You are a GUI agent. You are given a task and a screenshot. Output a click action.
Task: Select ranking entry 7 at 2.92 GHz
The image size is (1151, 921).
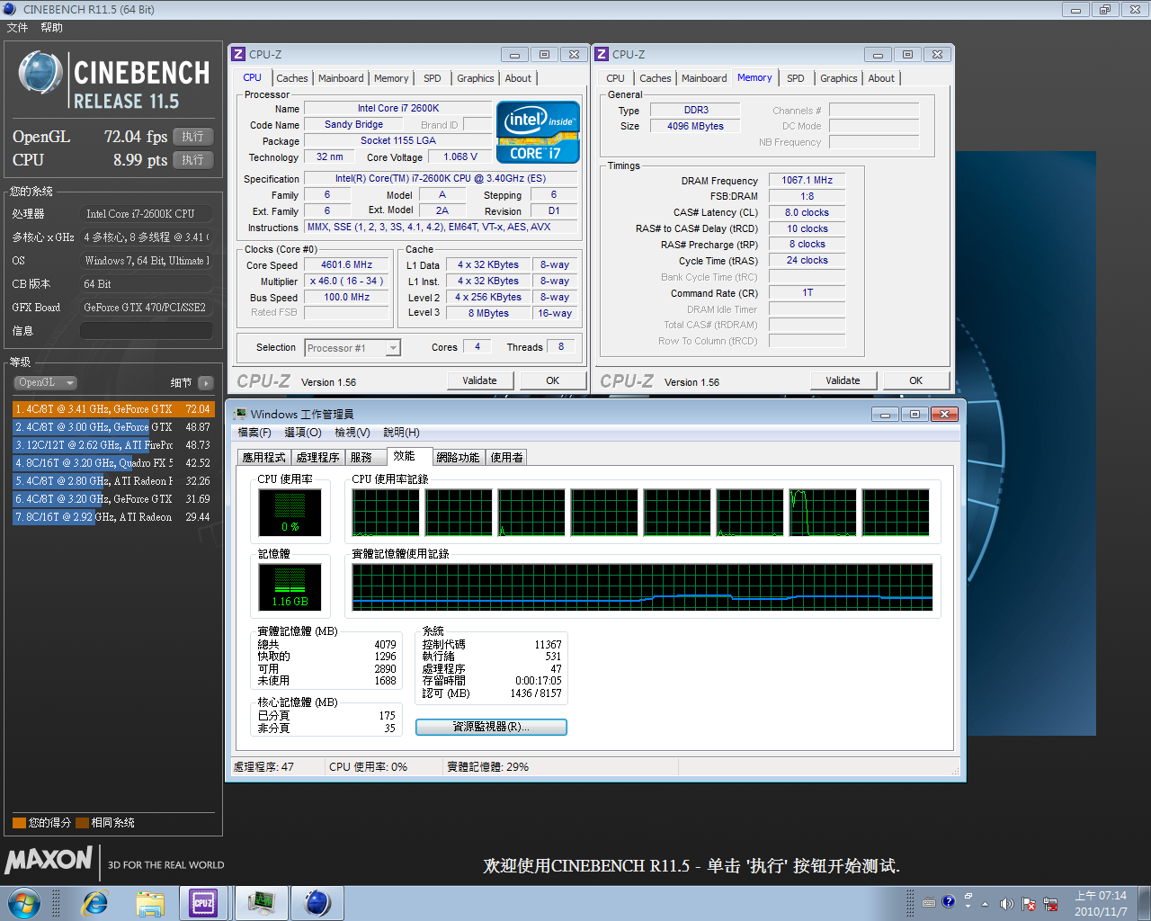pos(113,517)
